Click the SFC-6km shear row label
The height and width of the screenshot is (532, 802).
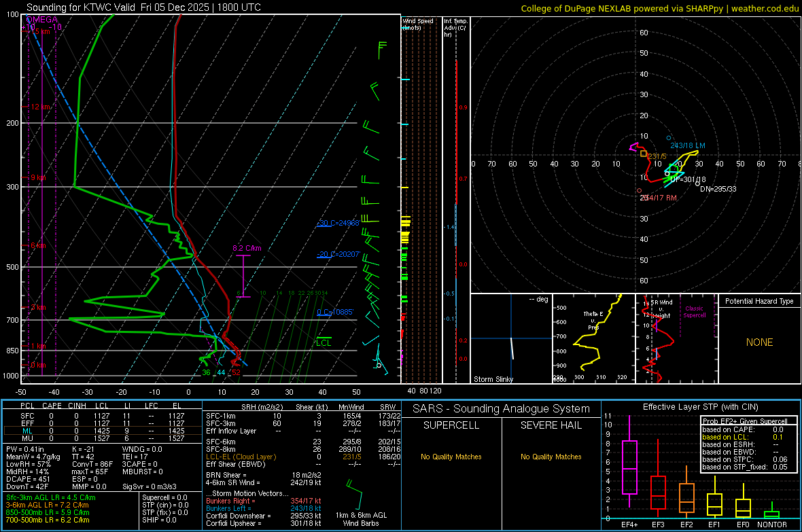[x=221, y=442]
